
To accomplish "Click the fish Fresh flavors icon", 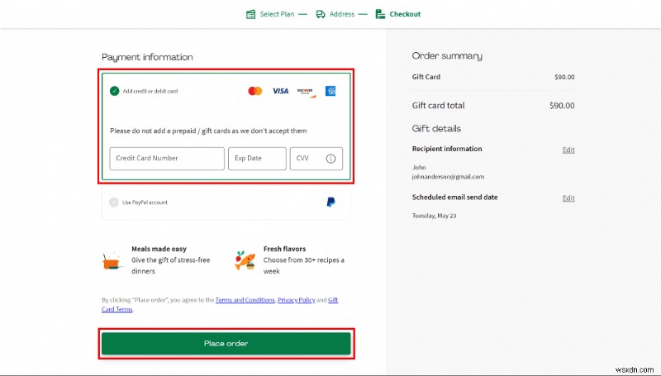I will tap(245, 260).
